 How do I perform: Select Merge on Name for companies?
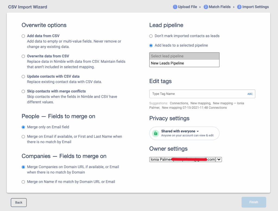pos(23,182)
